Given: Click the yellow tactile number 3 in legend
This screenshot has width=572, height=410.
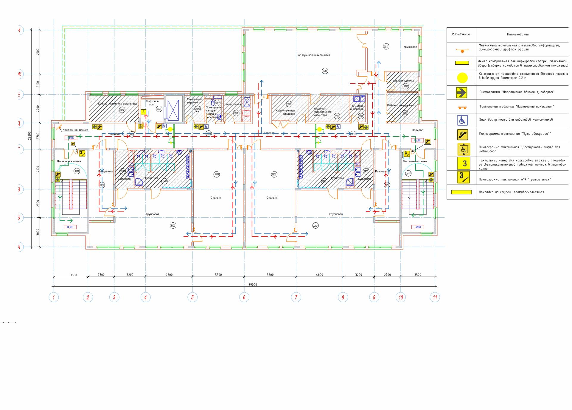Looking at the screenshot, I should [x=464, y=163].
